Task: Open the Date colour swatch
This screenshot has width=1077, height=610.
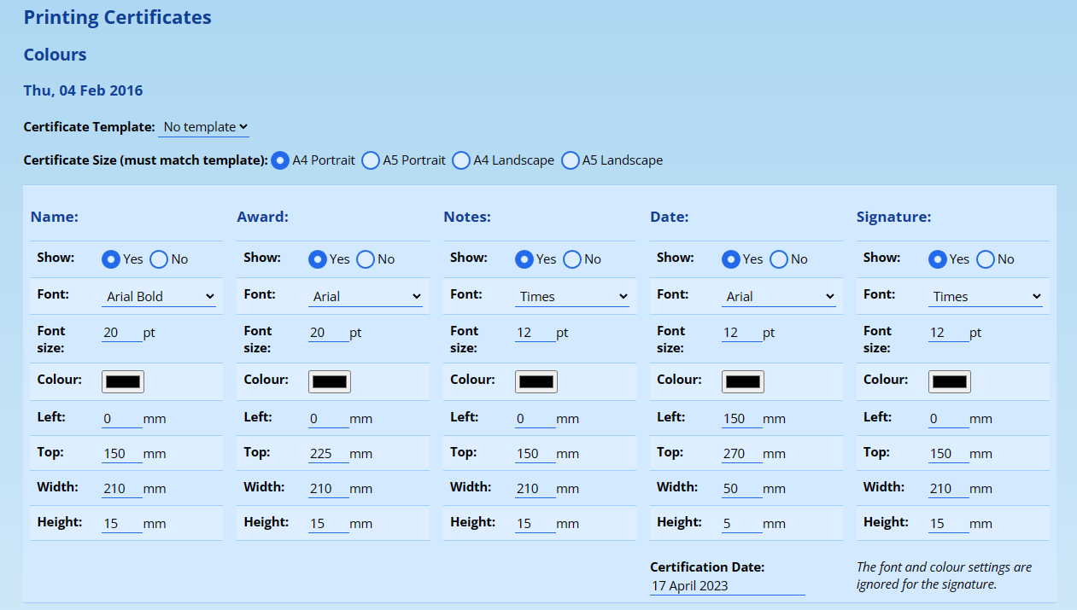Action: (x=743, y=381)
